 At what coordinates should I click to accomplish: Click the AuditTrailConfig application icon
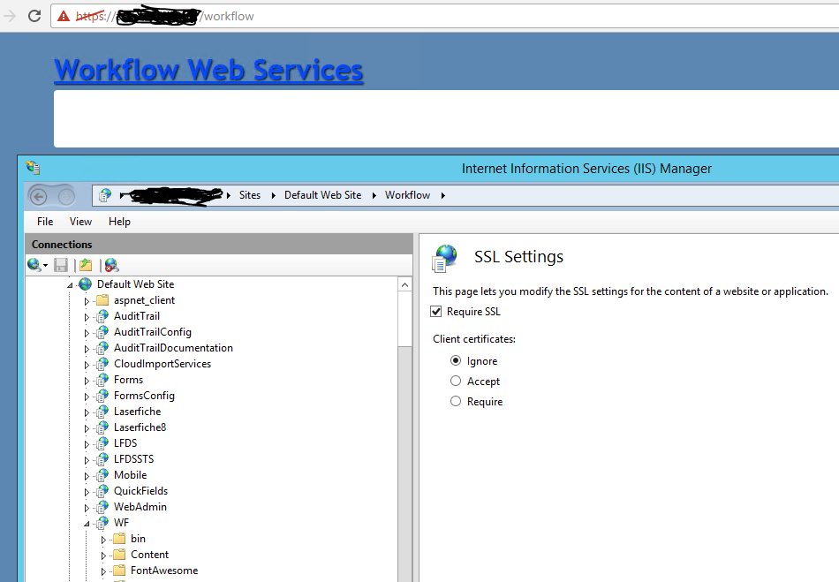[102, 332]
